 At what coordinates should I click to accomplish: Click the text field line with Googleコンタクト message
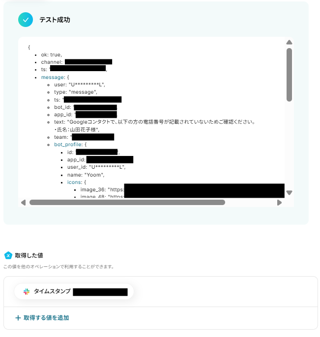tap(155, 122)
